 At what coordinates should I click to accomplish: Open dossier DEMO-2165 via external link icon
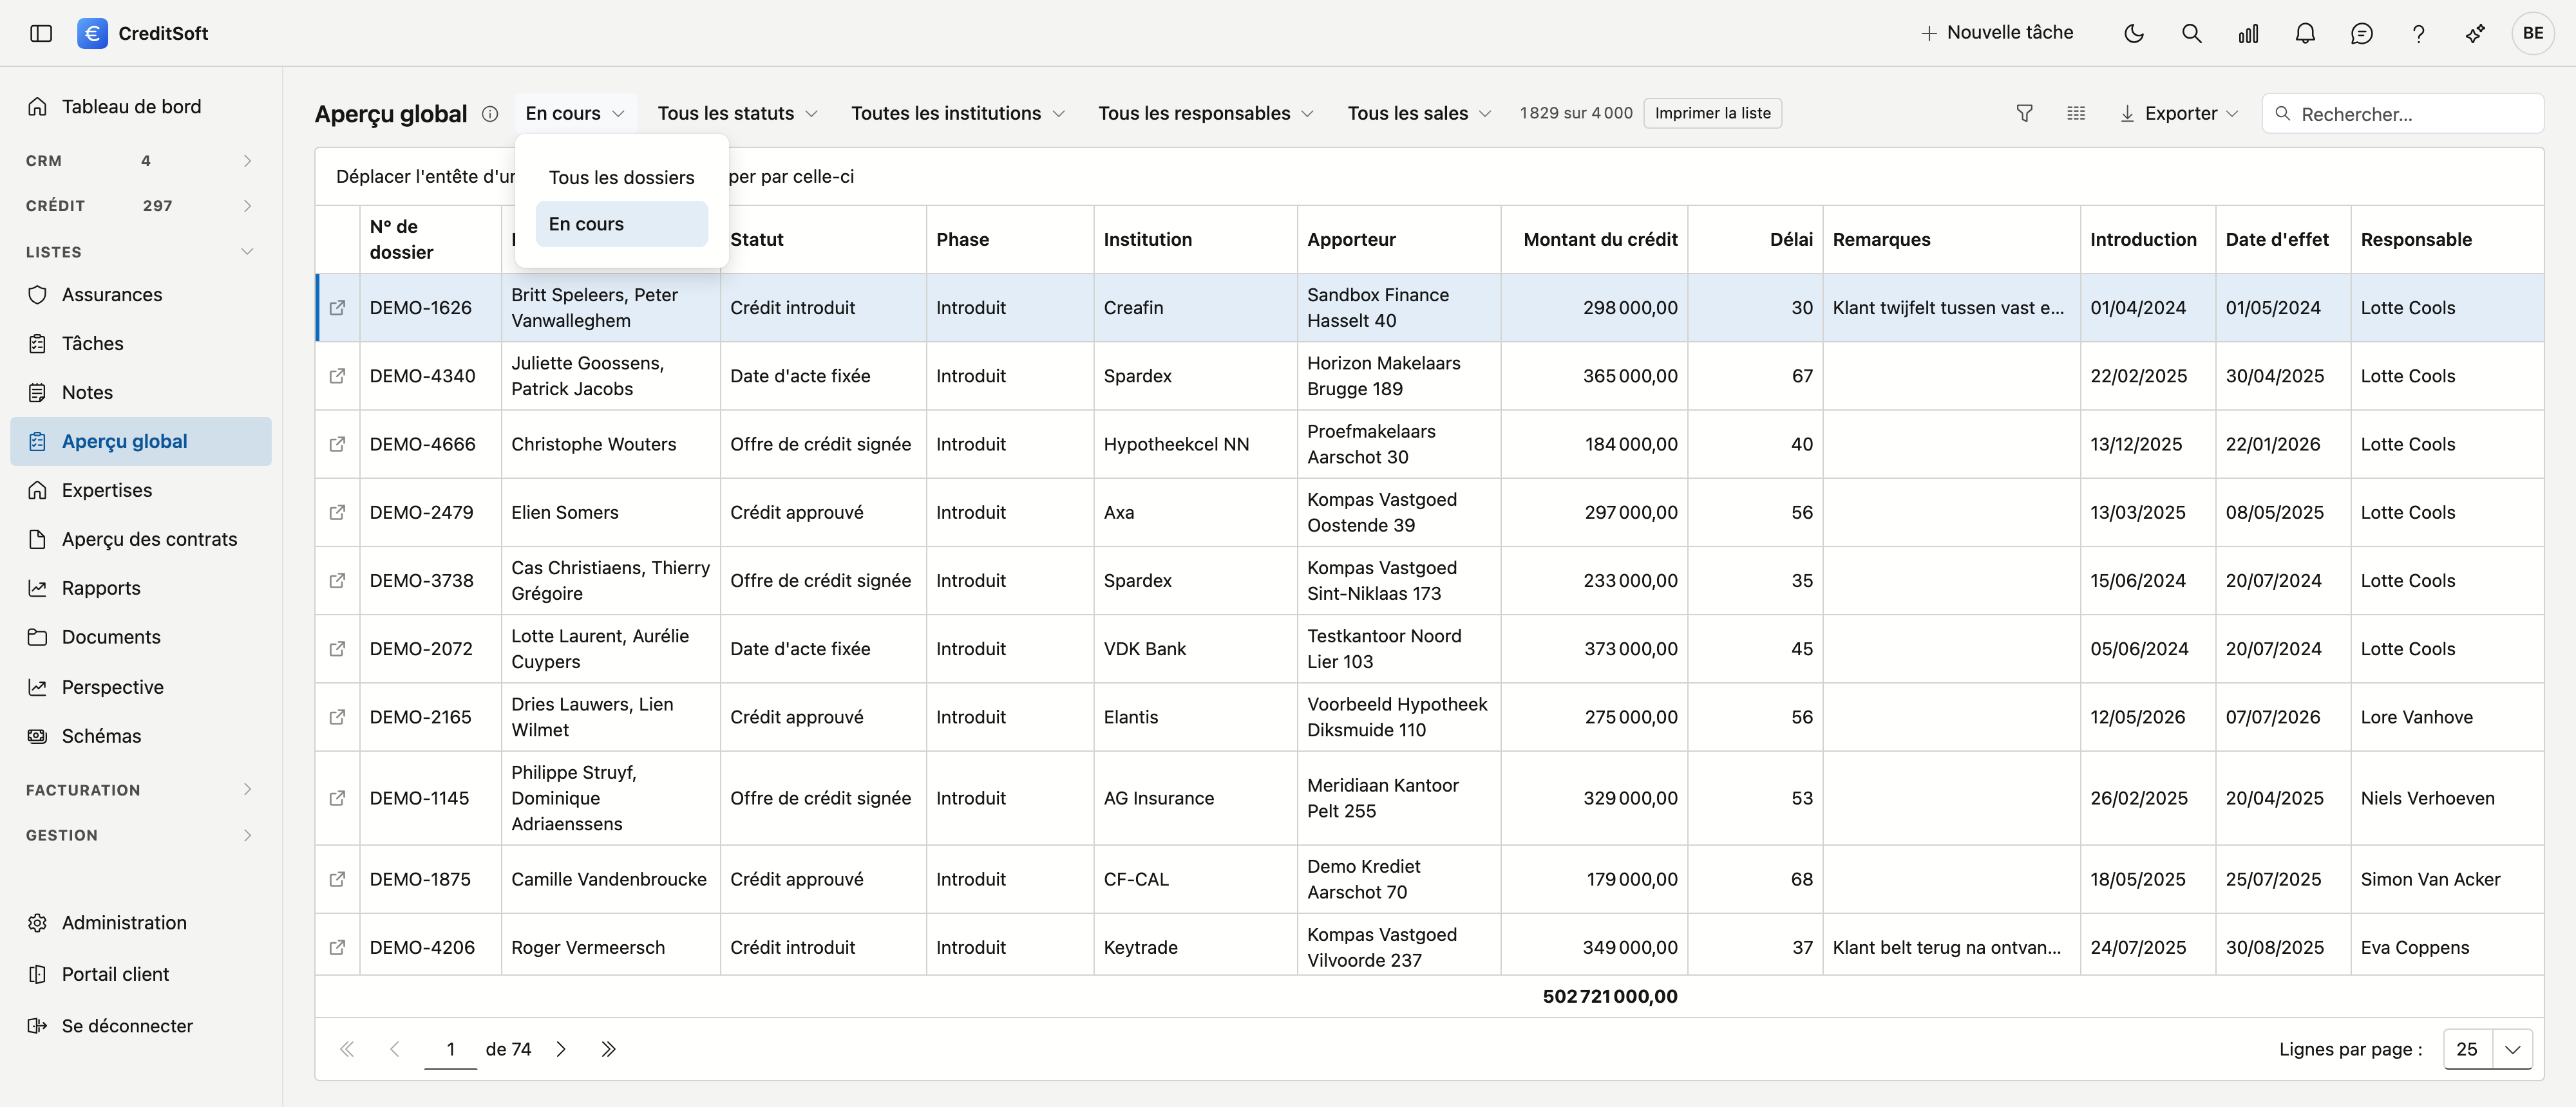(x=338, y=716)
